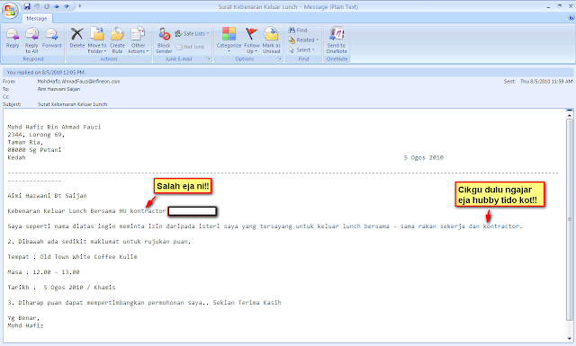Block Sender of this email

164,40
